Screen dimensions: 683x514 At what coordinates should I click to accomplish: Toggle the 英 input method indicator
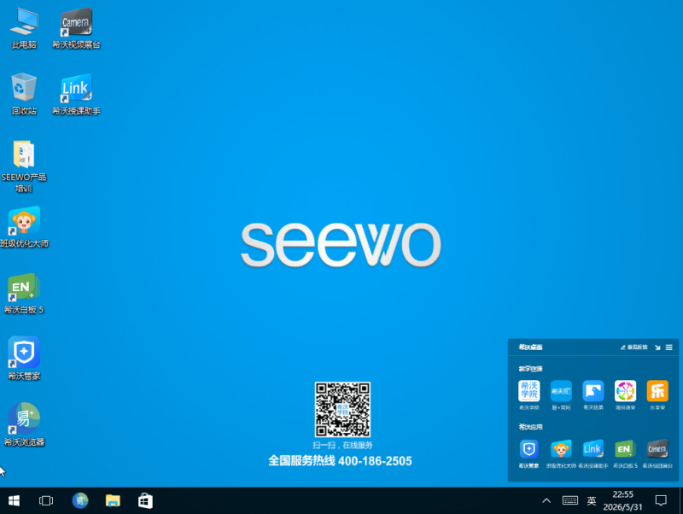point(592,501)
